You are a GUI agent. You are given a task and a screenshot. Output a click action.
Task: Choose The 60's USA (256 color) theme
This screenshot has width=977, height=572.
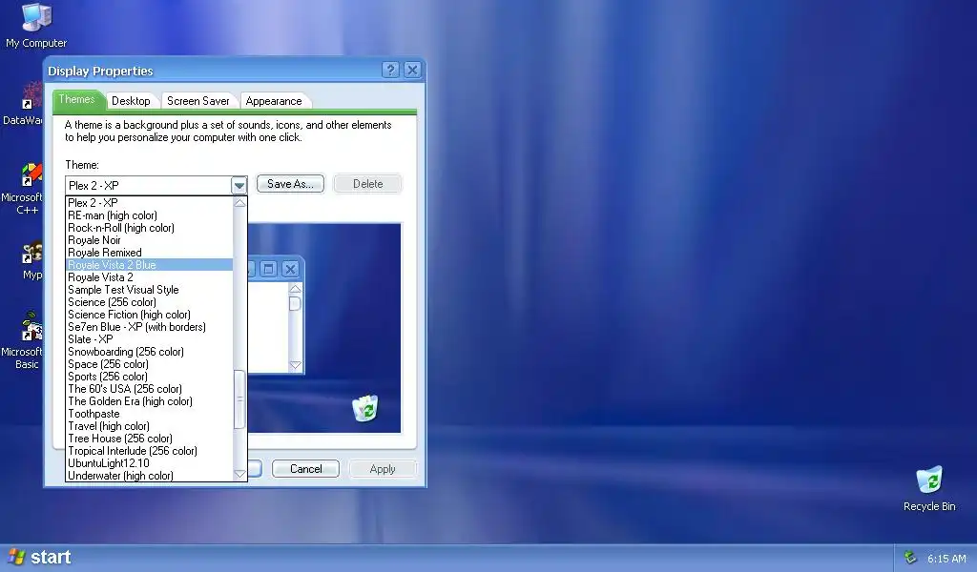[150, 389]
